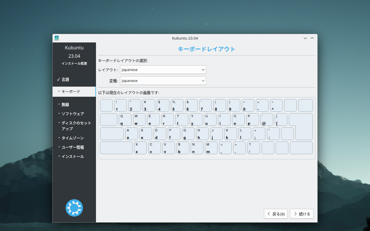Click the ; semicolon key with plus sign
370x231 pixels.
259,134
